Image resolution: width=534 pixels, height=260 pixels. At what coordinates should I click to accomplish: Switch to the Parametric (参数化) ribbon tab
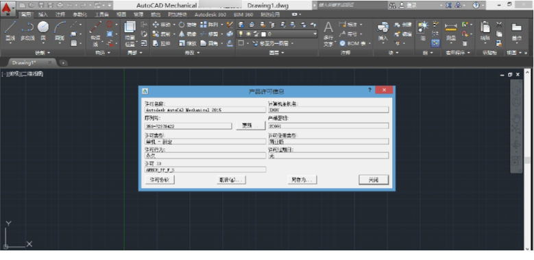(80, 14)
